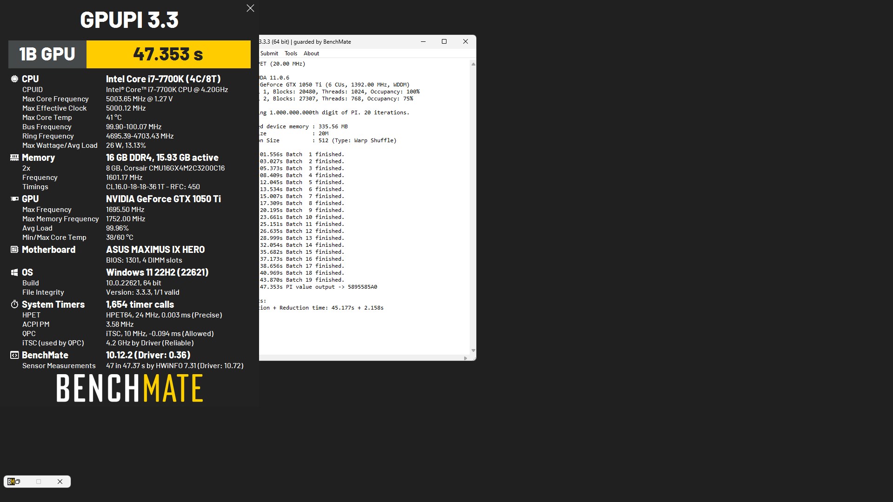Click the 4.2 GHz by Driver (Reliable) value

click(150, 343)
